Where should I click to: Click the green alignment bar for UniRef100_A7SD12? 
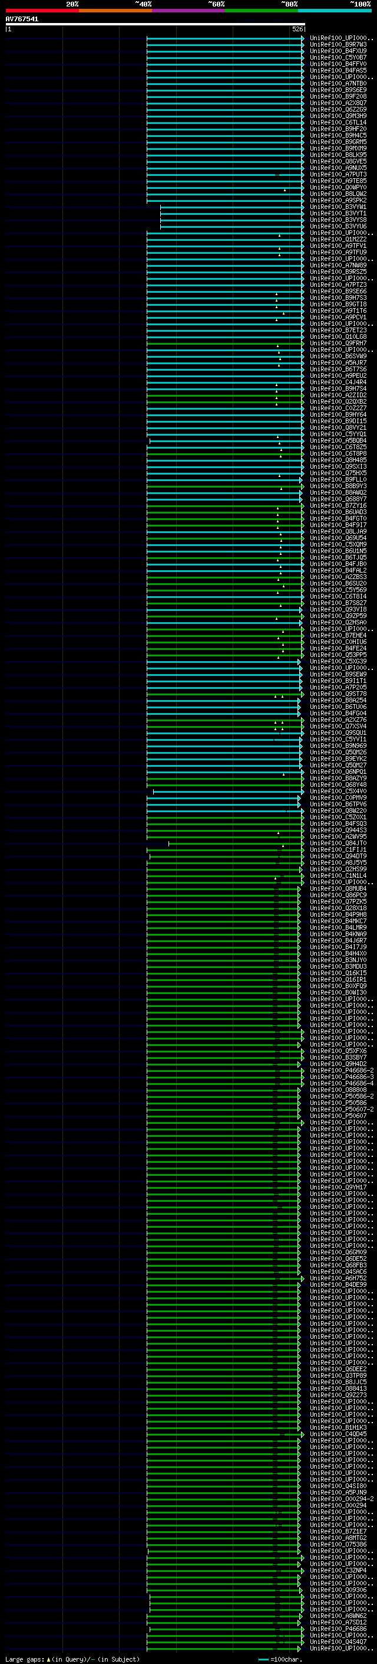pos(224,1622)
